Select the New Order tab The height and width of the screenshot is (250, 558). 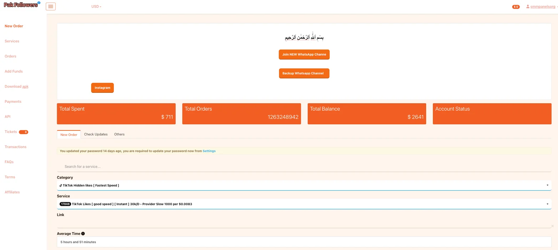68,135
